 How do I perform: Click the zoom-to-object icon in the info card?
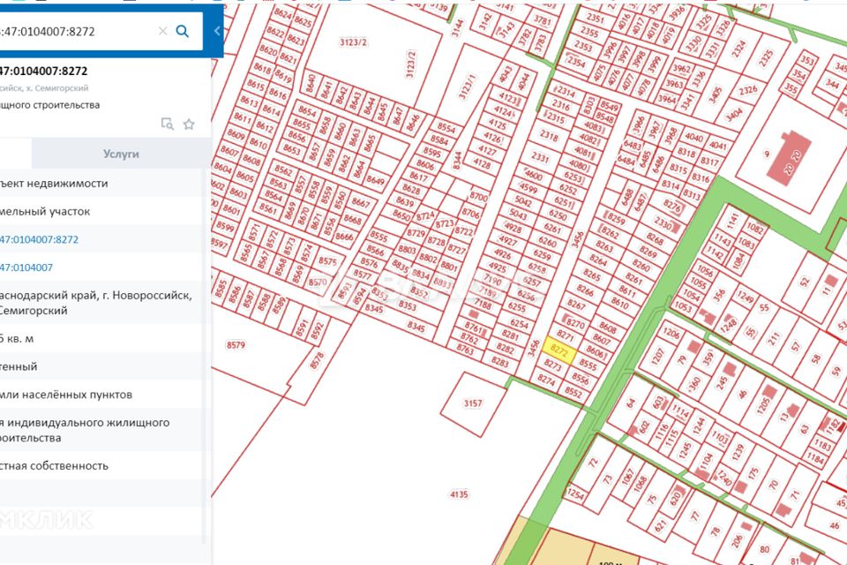167,124
